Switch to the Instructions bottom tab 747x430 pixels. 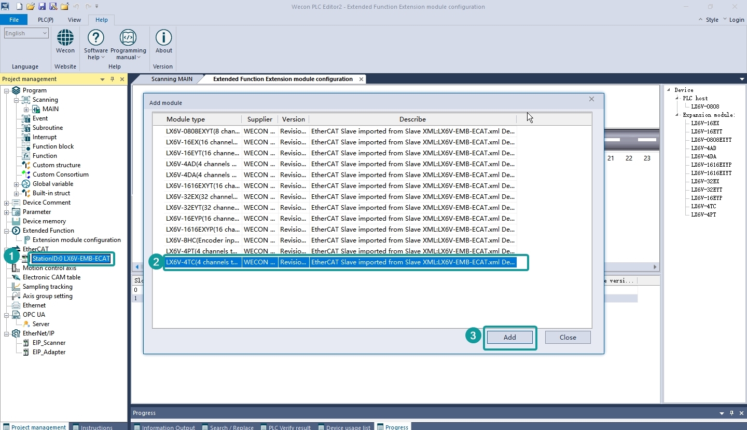(x=93, y=427)
